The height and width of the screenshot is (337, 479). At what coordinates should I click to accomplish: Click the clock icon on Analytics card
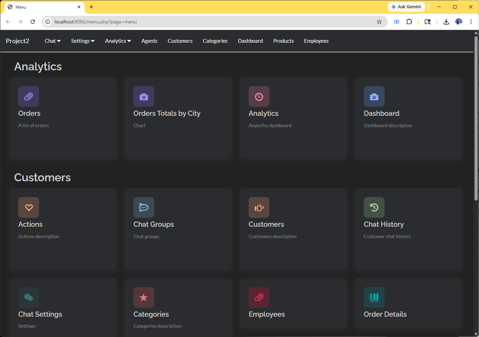[x=259, y=96]
